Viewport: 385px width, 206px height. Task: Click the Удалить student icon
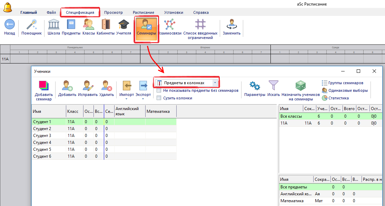point(106,86)
